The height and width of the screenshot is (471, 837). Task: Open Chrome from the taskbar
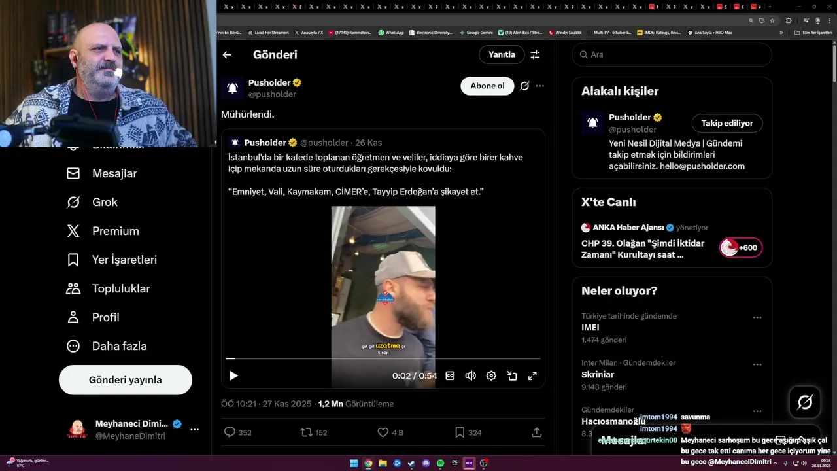368,463
